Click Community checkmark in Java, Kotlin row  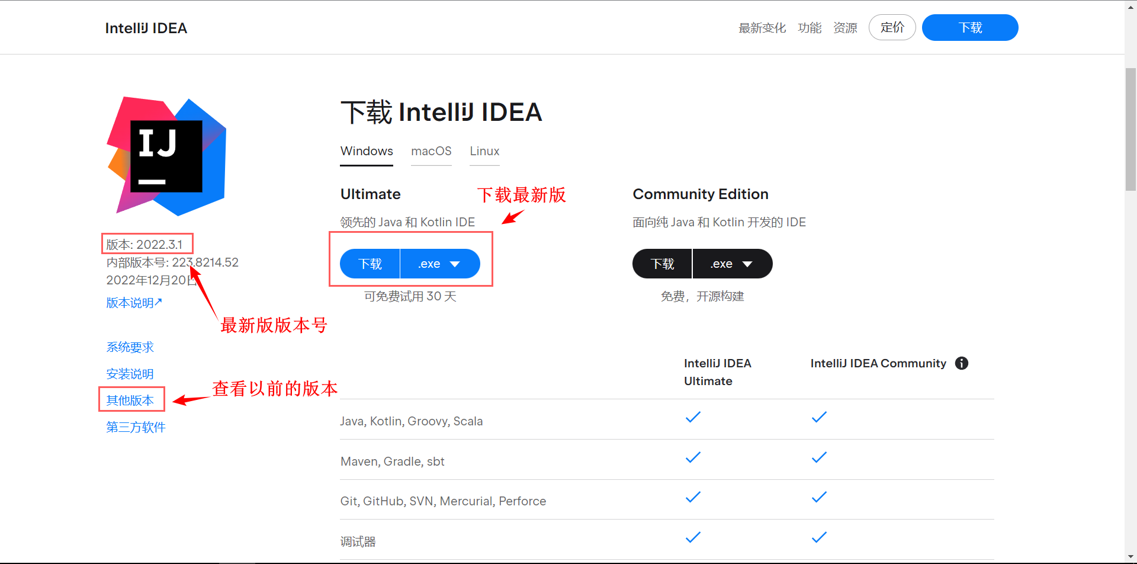[x=819, y=417]
